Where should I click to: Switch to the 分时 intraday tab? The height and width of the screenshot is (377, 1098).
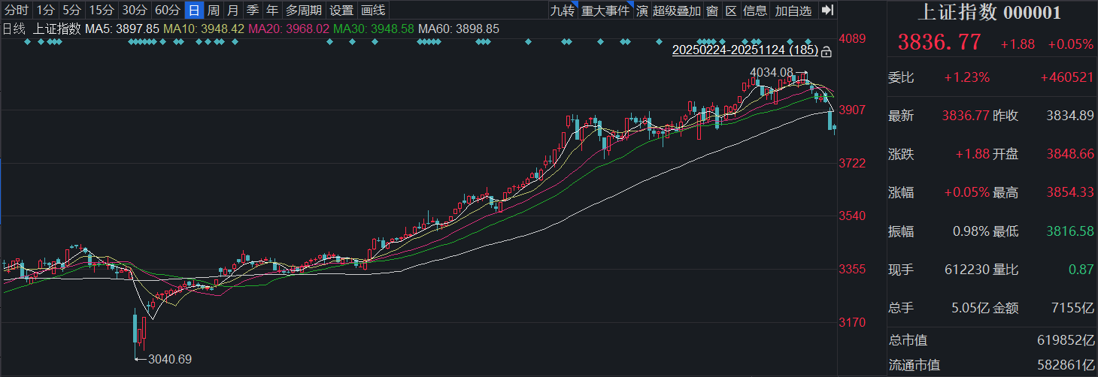click(17, 11)
